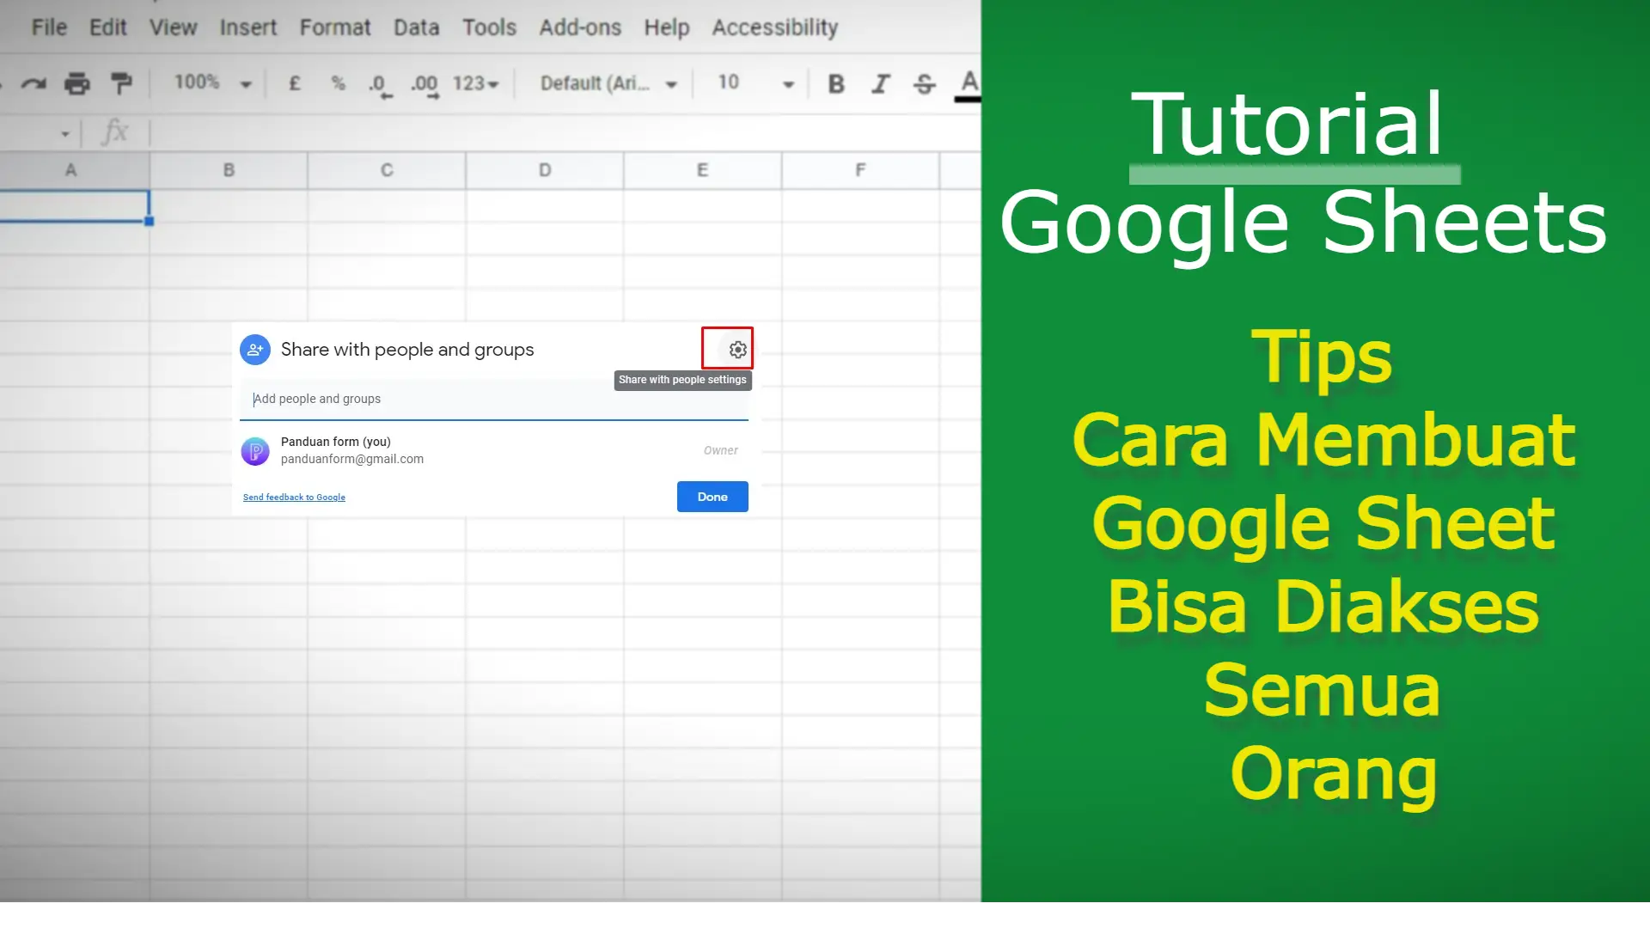Viewport: 1650px width, 928px height.
Task: Click into the formula bar field
Action: pyautogui.click(x=565, y=133)
